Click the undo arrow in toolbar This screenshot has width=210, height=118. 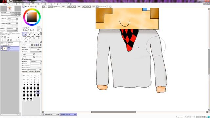point(43,7)
